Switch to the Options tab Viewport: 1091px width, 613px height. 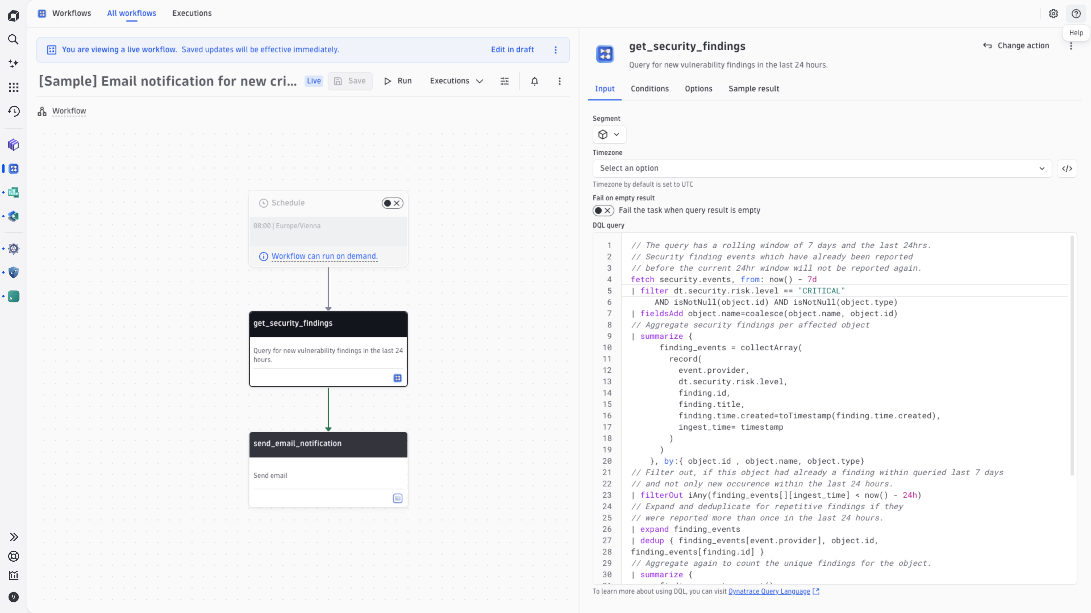coord(698,89)
